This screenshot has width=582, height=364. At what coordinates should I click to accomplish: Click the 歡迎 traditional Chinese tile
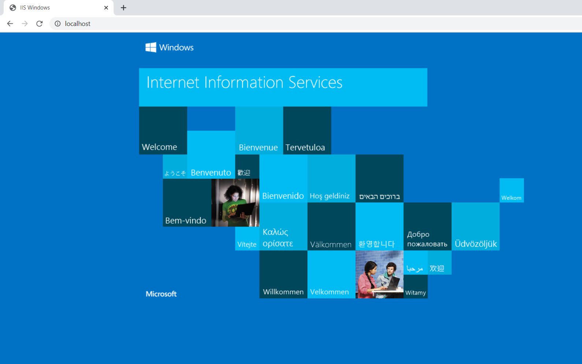point(247,167)
